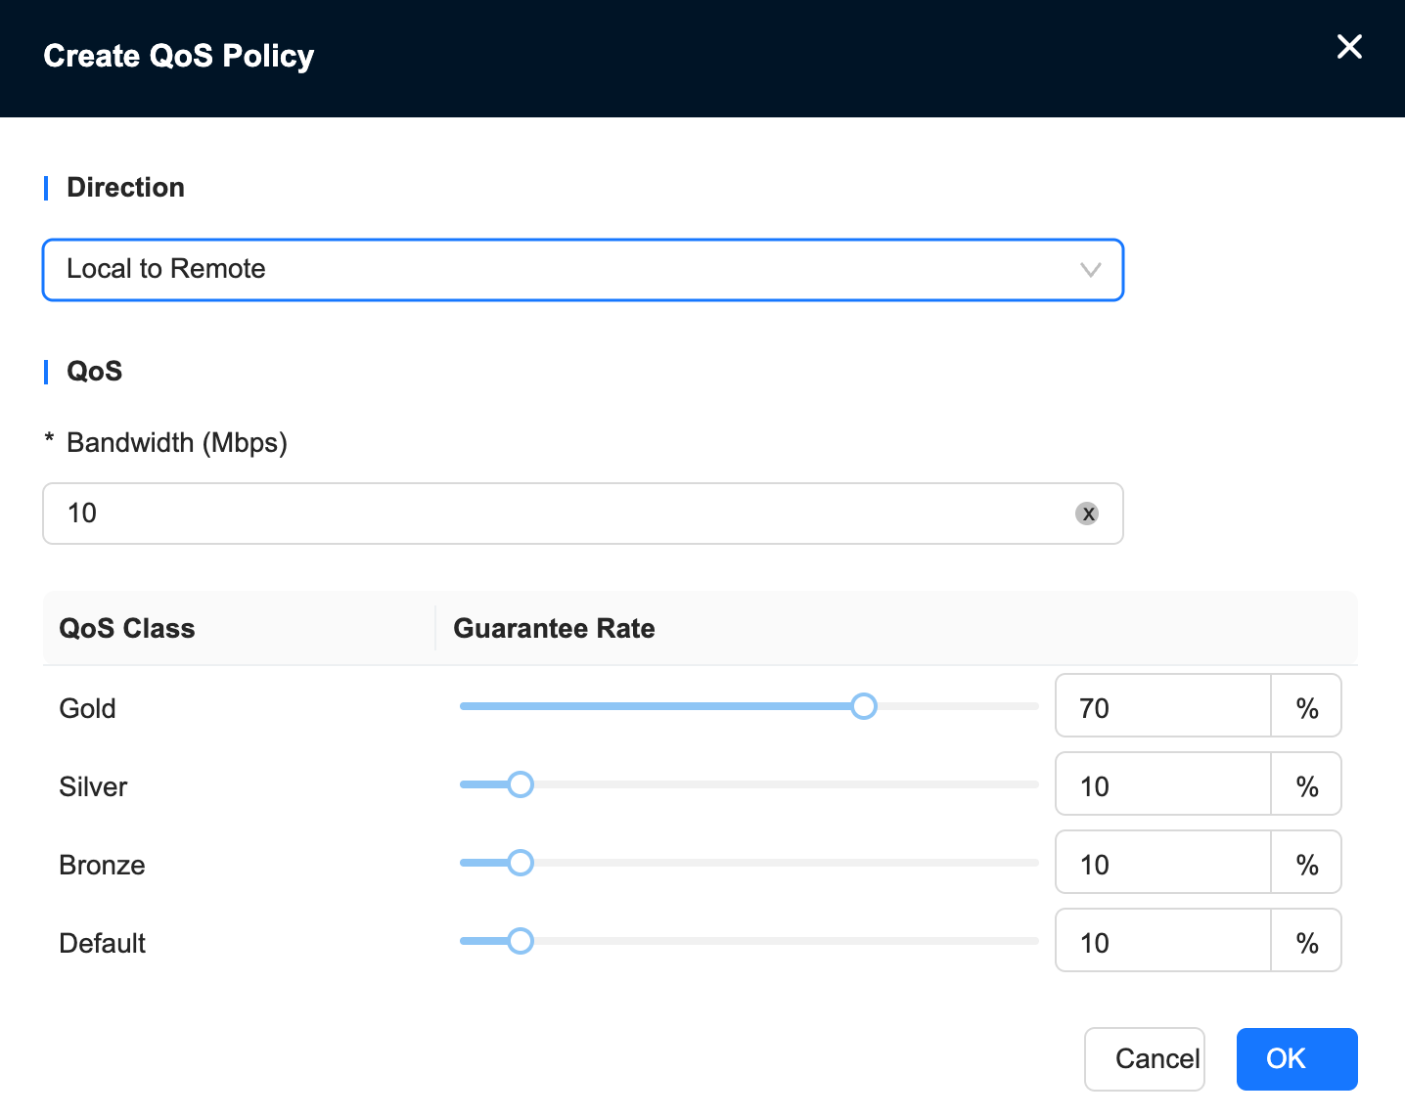
Task: Click the Bronze guarantee rate slider handle
Action: [x=521, y=863]
